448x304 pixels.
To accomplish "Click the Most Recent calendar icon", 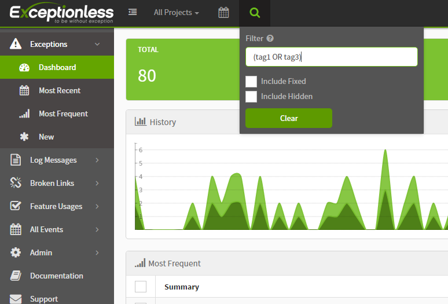I will [24, 90].
